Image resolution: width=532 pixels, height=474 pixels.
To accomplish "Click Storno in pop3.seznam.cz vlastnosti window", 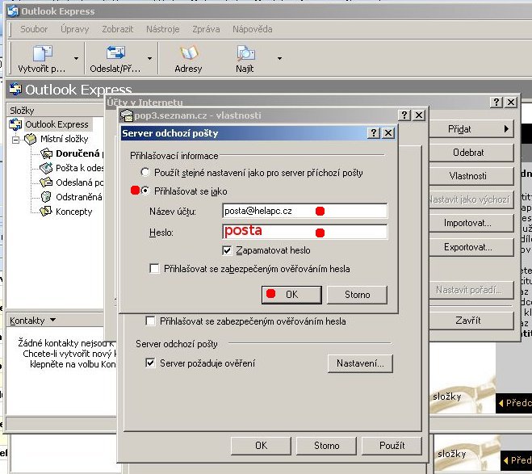I will [326, 446].
